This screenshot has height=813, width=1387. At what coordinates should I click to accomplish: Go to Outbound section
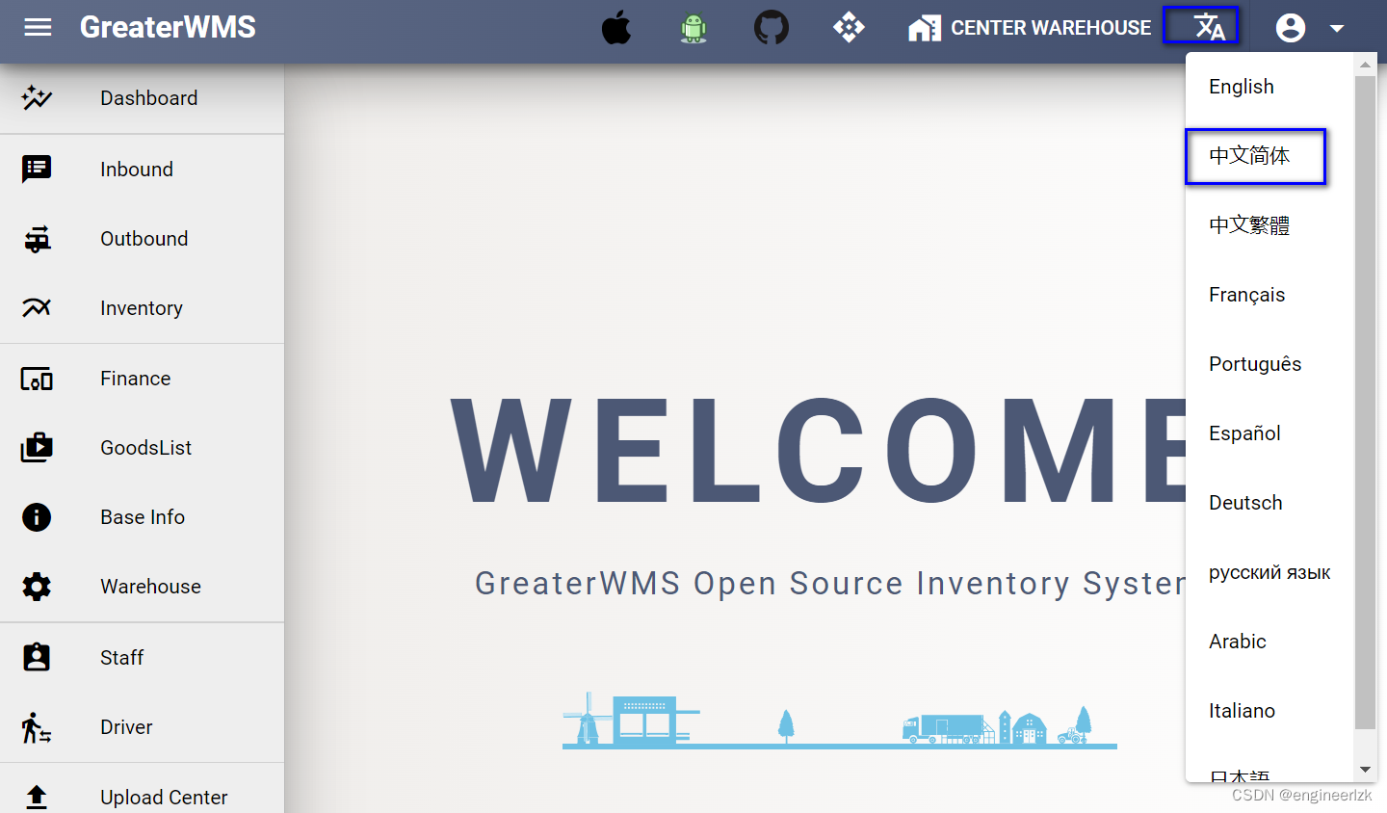[142, 239]
